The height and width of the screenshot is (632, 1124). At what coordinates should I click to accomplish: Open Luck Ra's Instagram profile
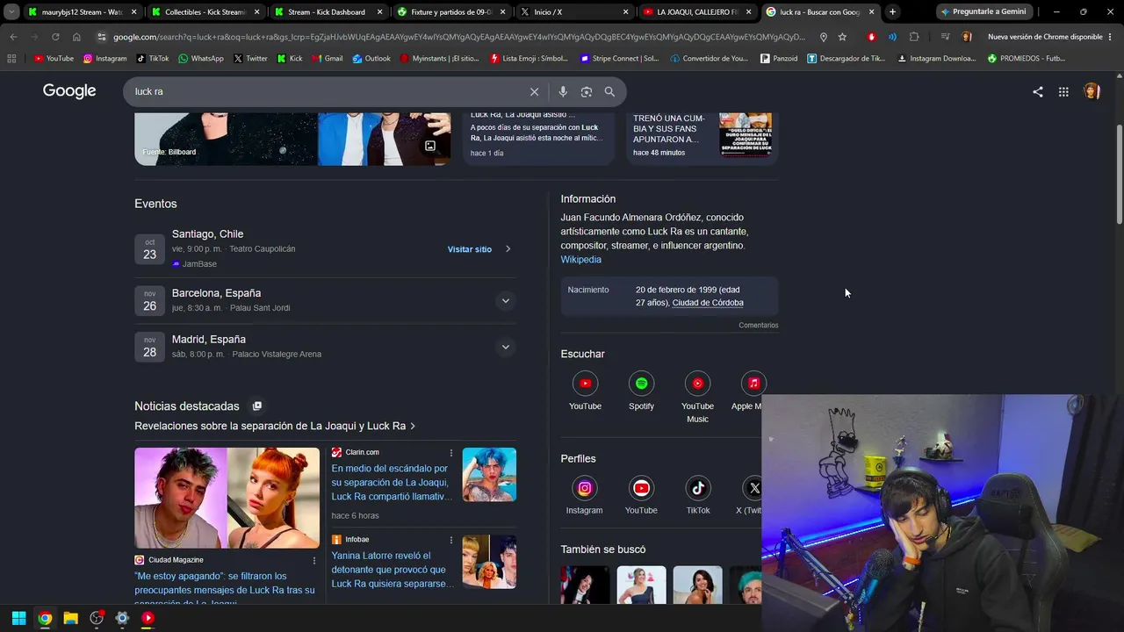[x=584, y=496]
